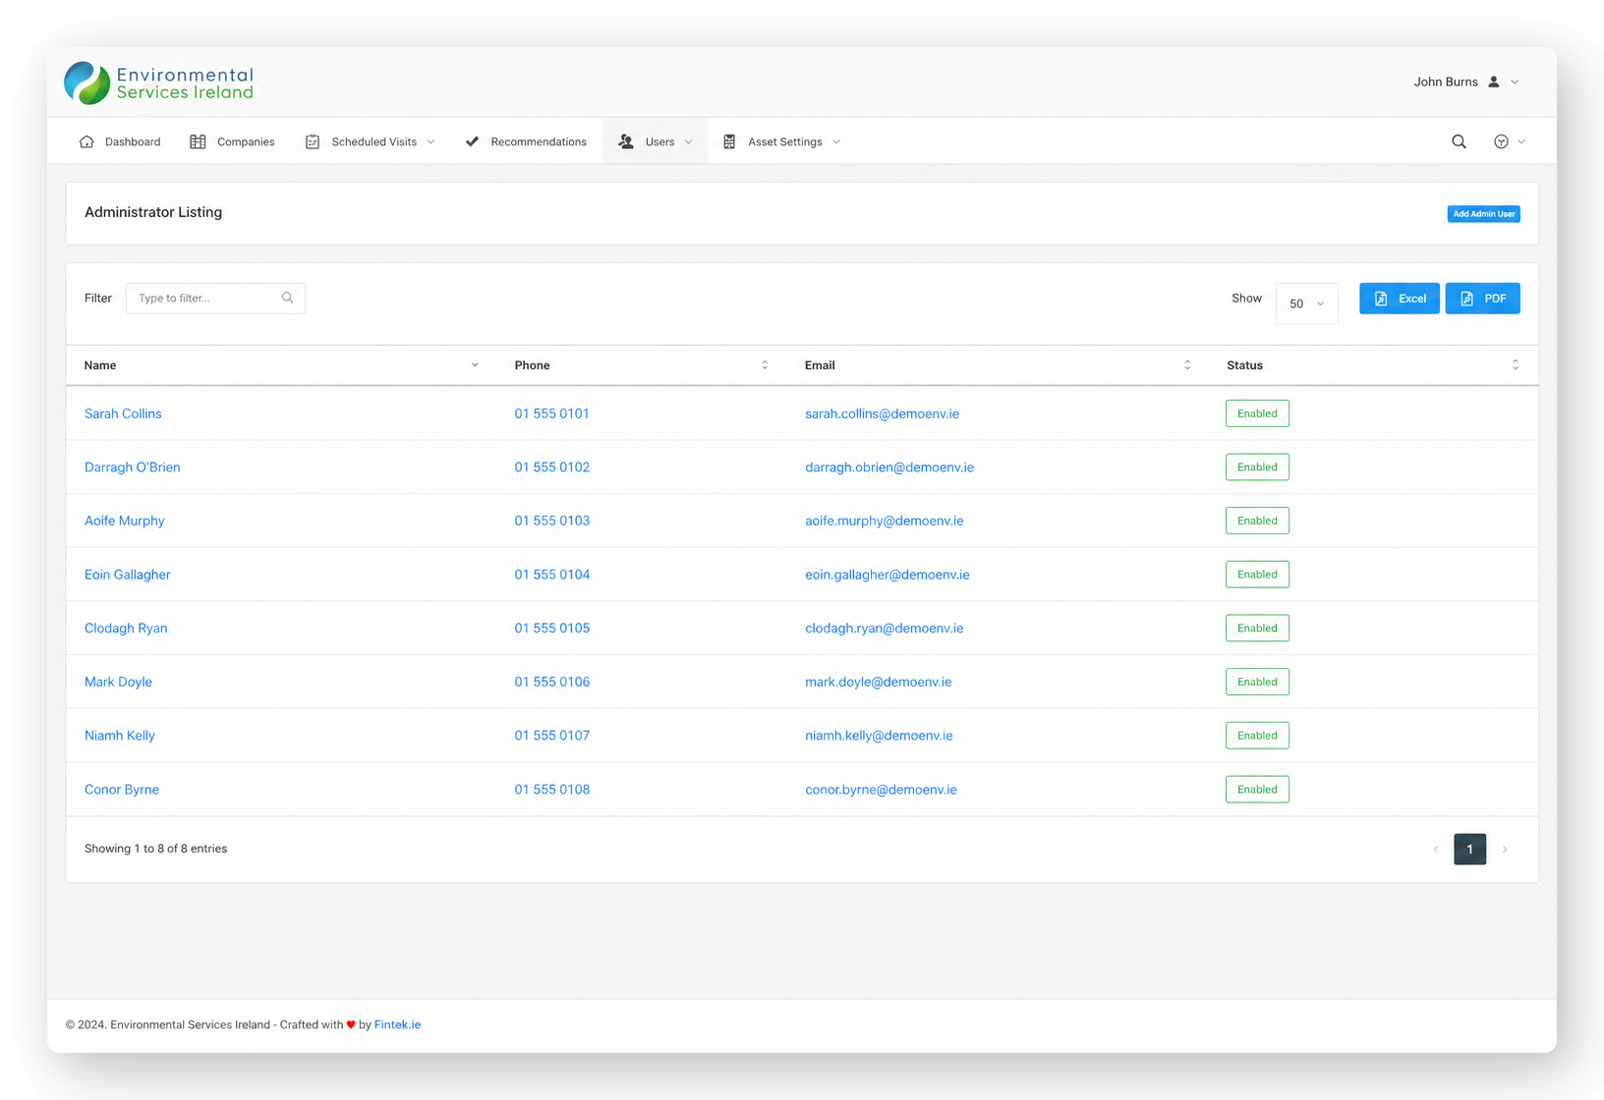
Task: Open the Dashboard menu item
Action: 120,141
